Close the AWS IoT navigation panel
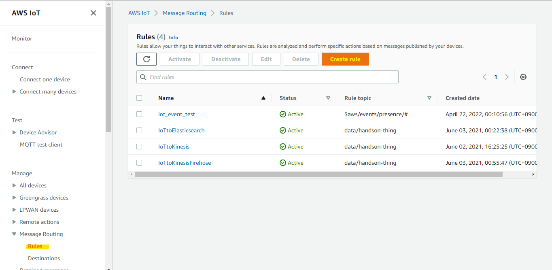Screen dimensions: 552x270 tap(93, 13)
